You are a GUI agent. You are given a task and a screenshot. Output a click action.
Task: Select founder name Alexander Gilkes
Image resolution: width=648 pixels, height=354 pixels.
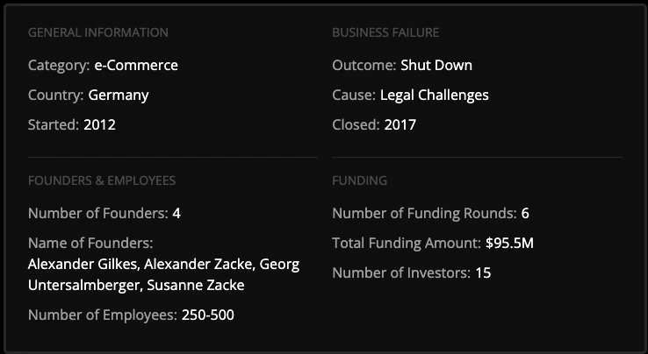point(82,264)
